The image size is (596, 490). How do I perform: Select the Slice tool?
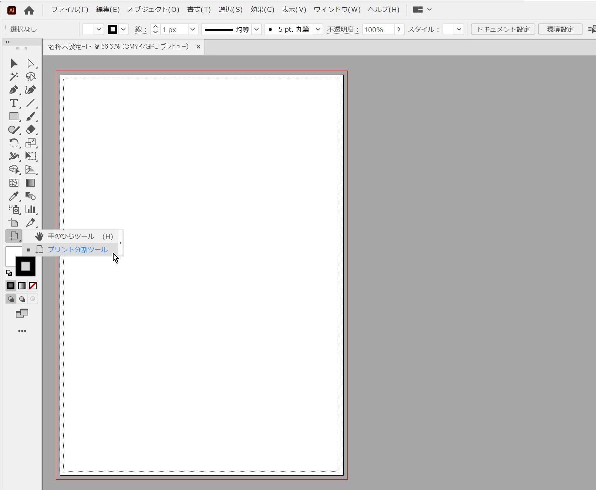coord(31,223)
